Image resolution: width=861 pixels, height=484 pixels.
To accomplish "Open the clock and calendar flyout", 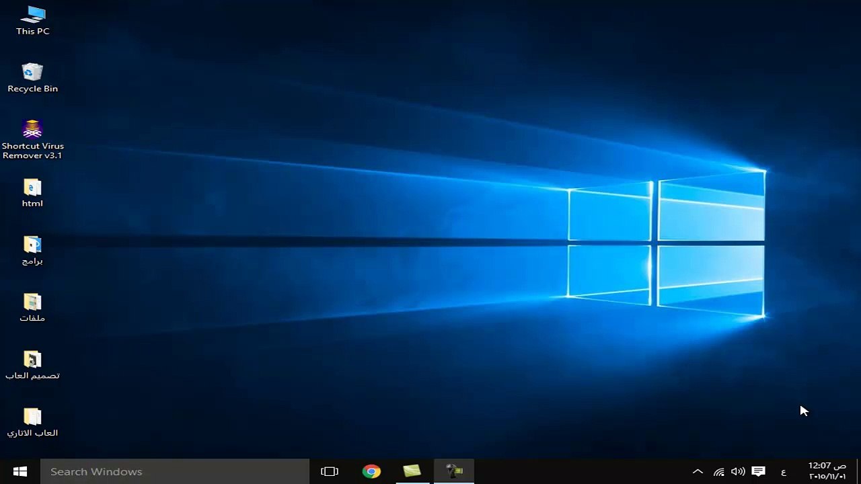I will [x=827, y=471].
